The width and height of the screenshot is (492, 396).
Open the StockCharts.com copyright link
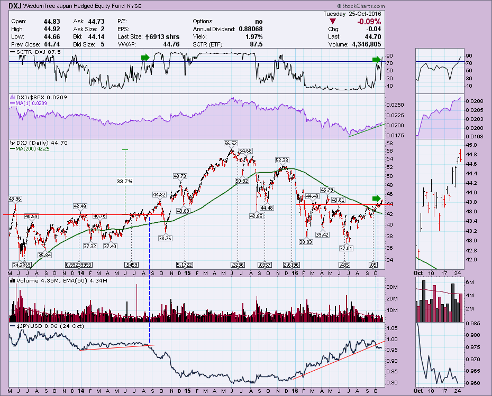tap(361, 6)
